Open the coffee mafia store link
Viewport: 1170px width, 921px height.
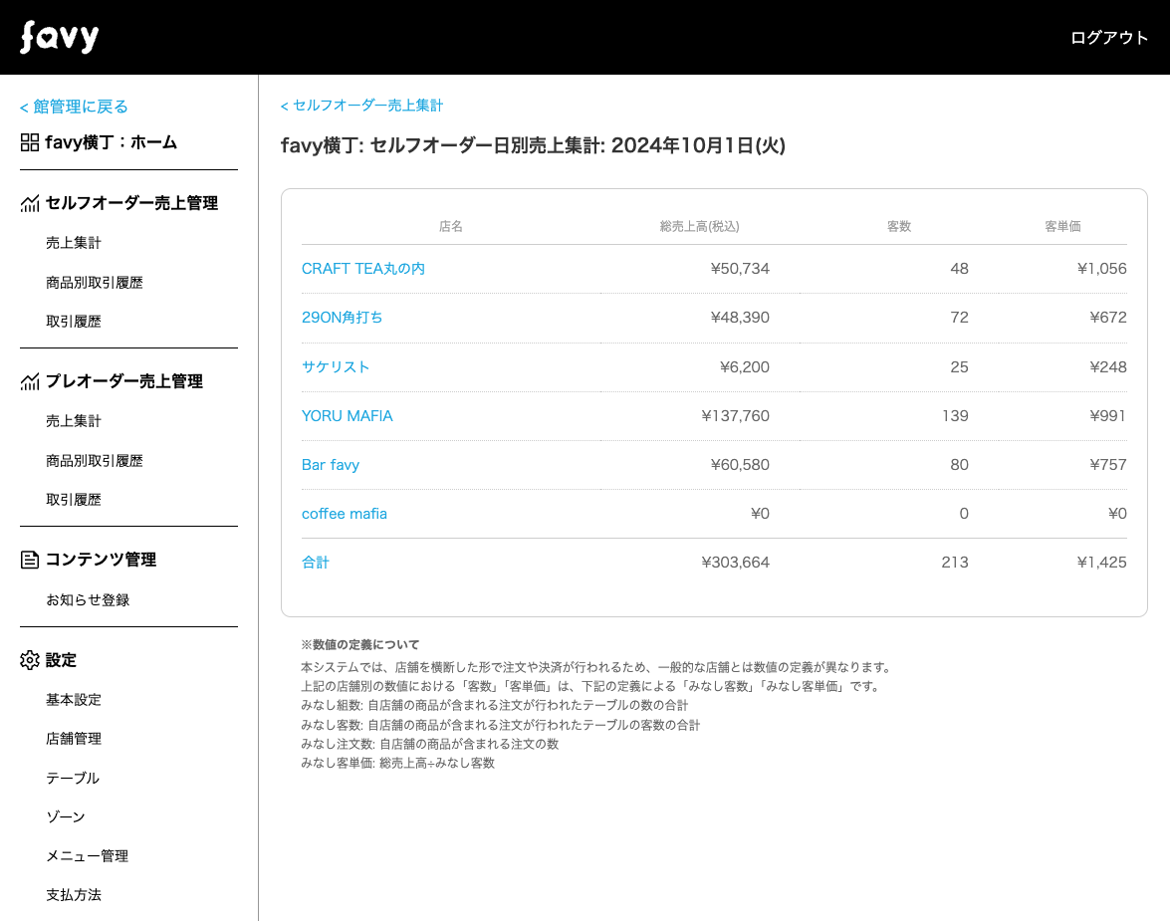[x=344, y=514]
